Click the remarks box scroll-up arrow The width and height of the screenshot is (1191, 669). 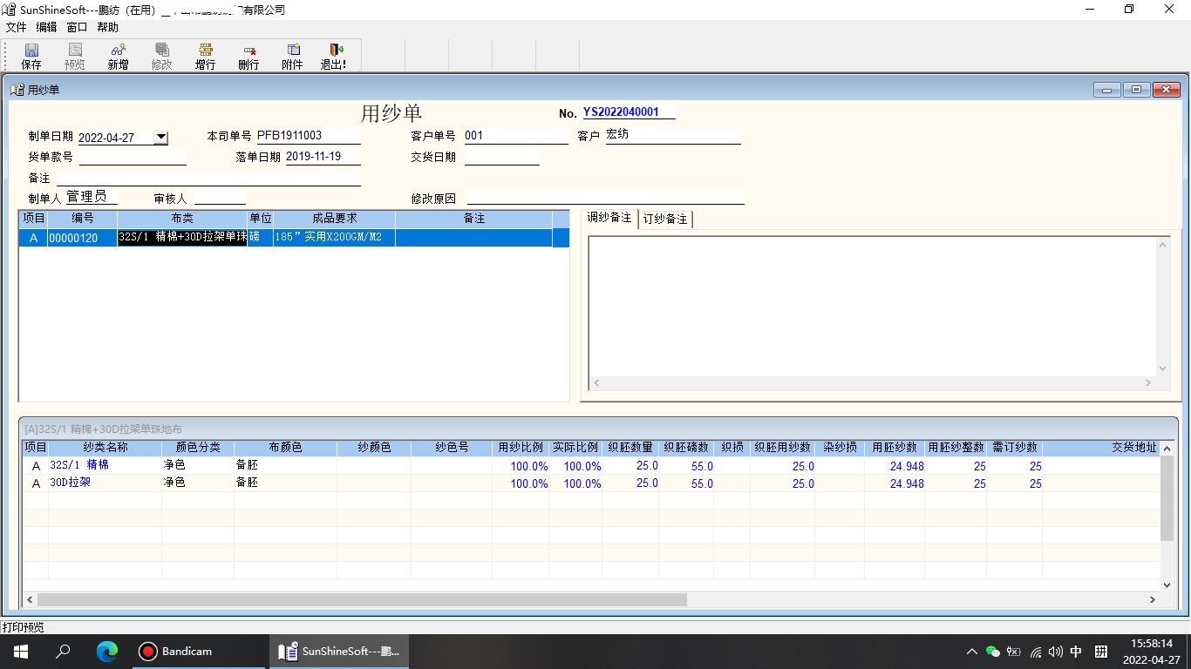(x=1162, y=245)
